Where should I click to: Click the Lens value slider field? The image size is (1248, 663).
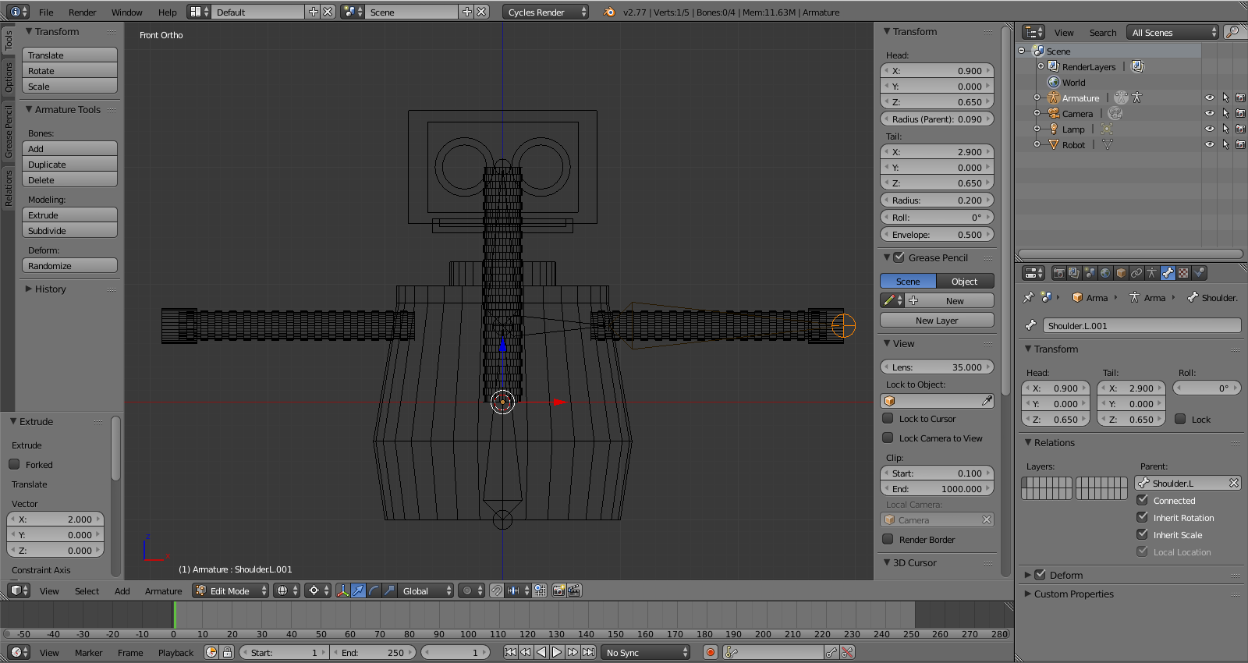coord(937,367)
